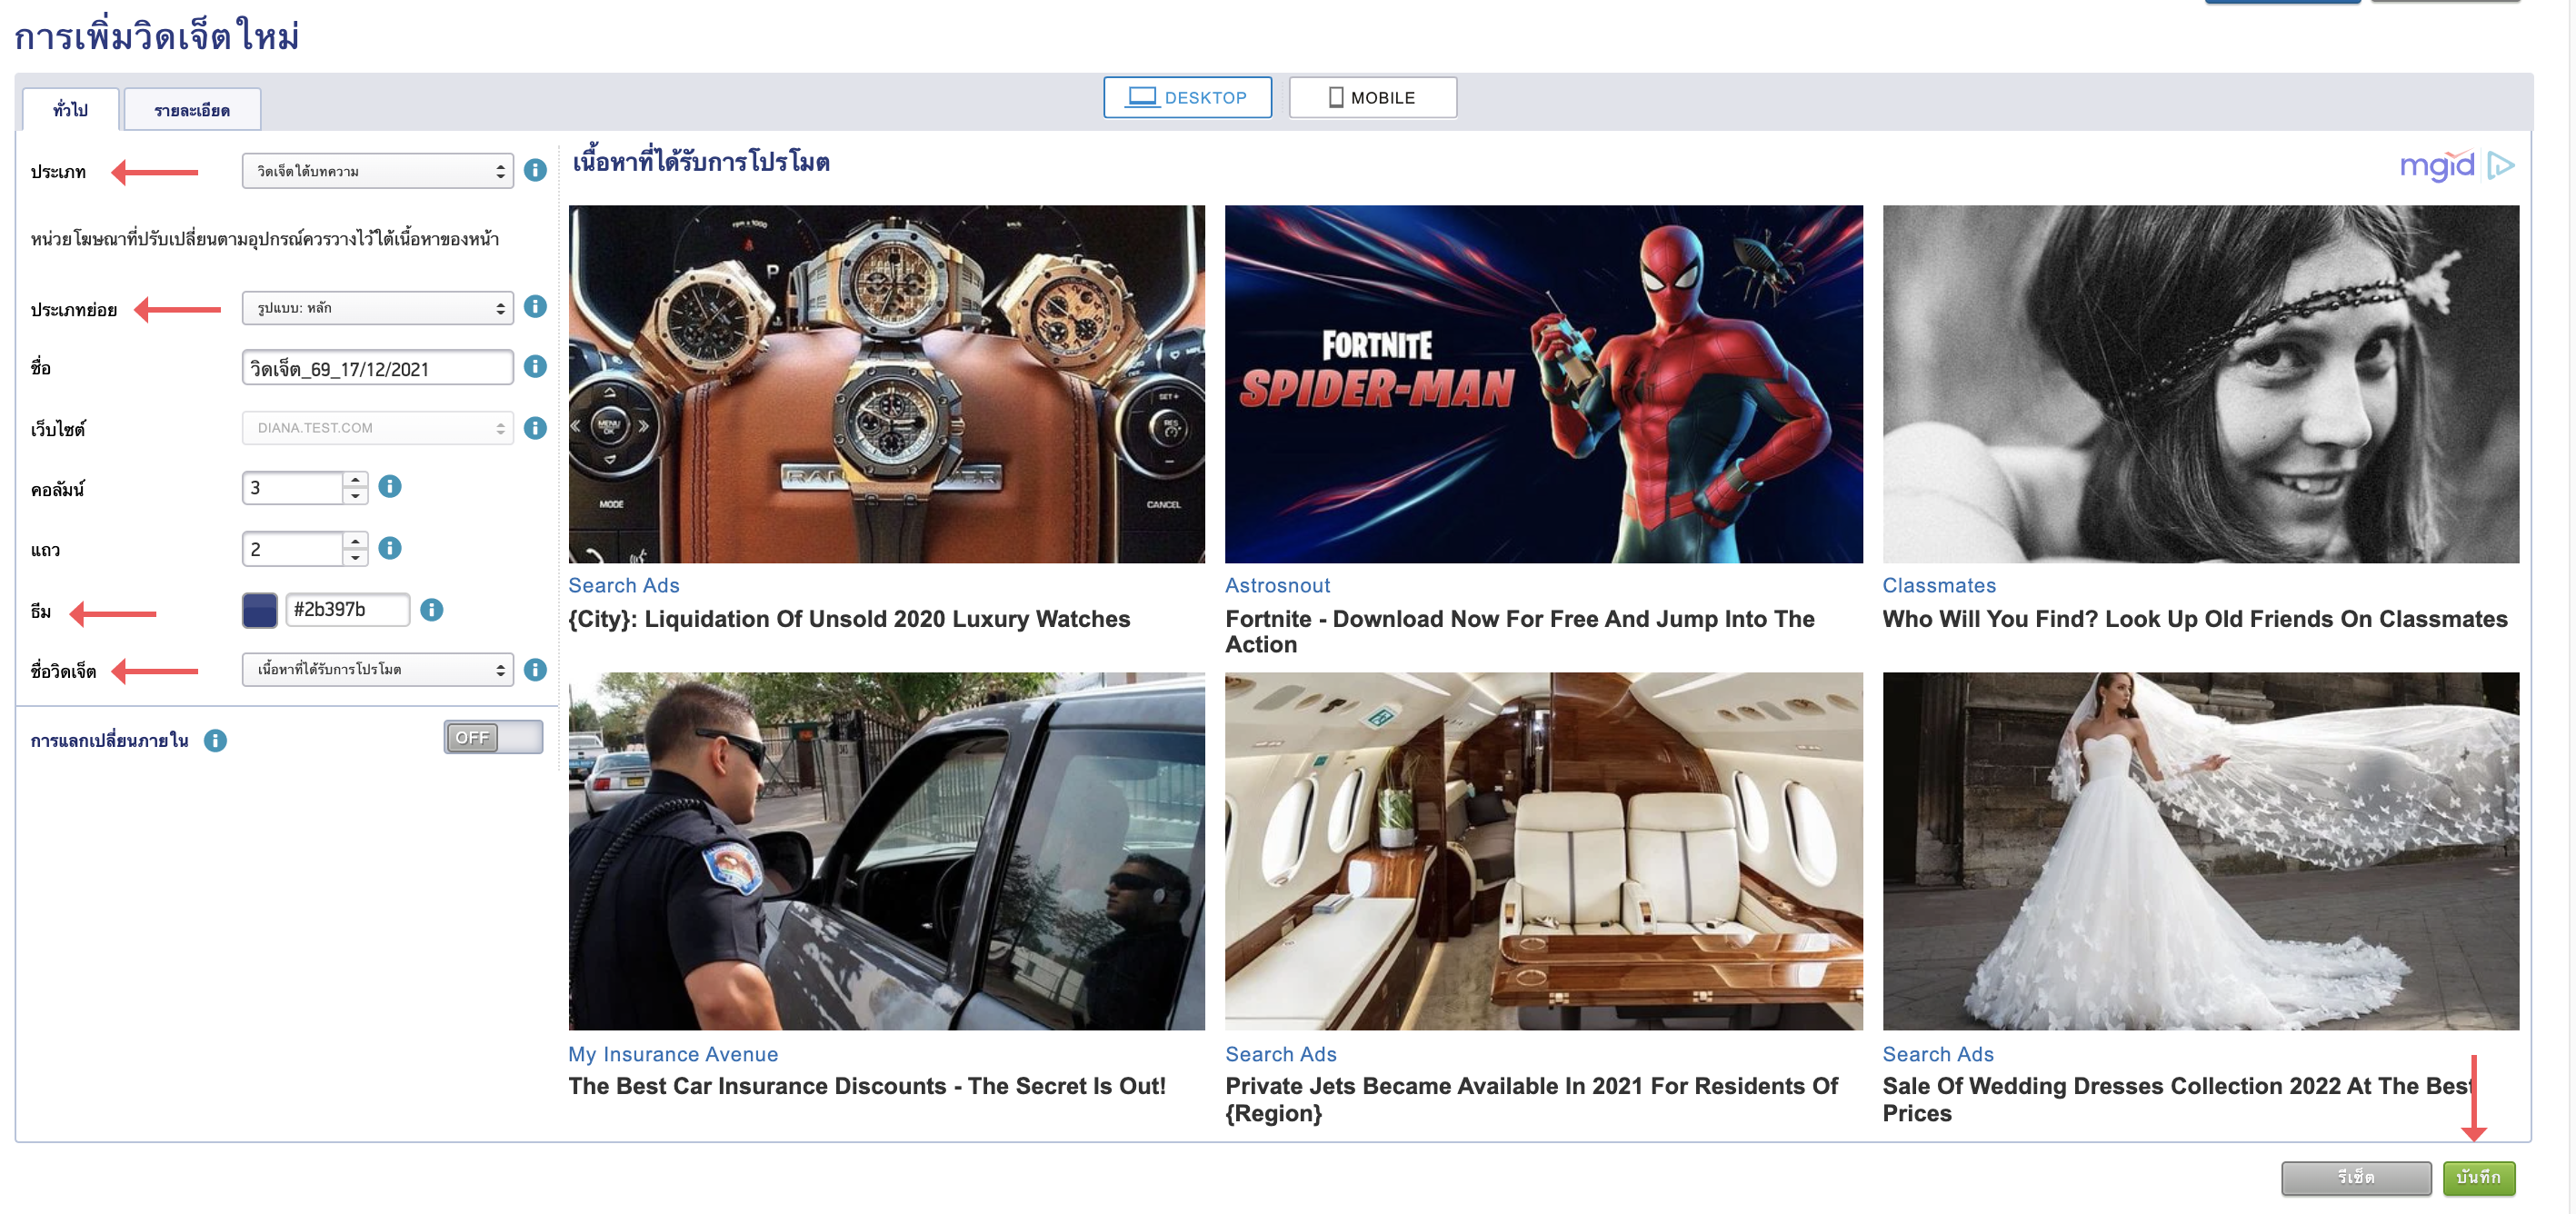Click info icon beside DIANA.TEST.COM dropdown

click(535, 428)
